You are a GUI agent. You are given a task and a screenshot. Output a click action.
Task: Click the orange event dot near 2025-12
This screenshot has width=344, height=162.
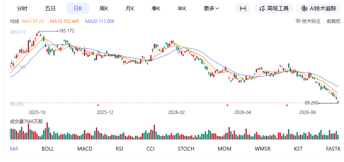[x=98, y=105]
